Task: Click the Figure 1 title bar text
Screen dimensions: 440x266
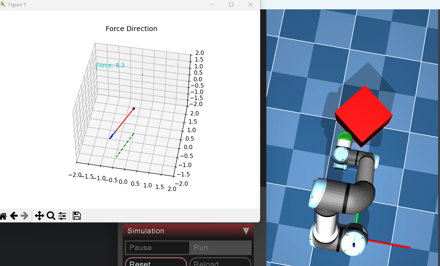Action: [x=17, y=5]
